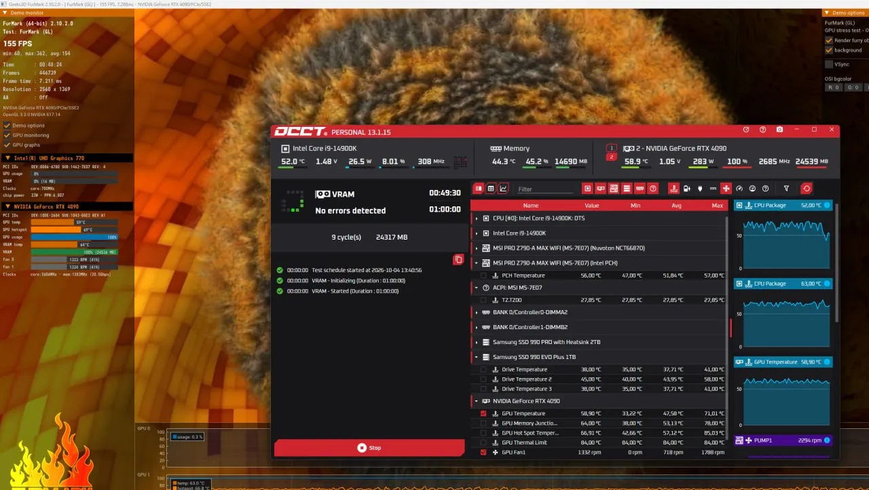
Task: Expand the Samsung SSD 990 PRO with Heatsink group
Action: pos(477,342)
